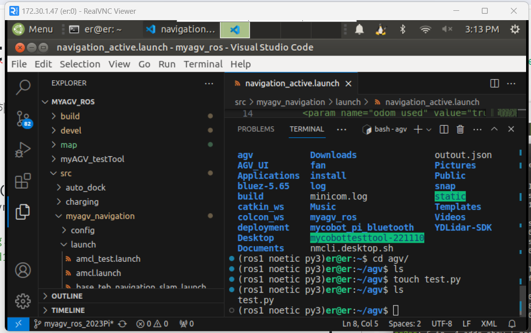This screenshot has height=333, width=531.
Task: Select the Explorer files icon
Action: [23, 212]
